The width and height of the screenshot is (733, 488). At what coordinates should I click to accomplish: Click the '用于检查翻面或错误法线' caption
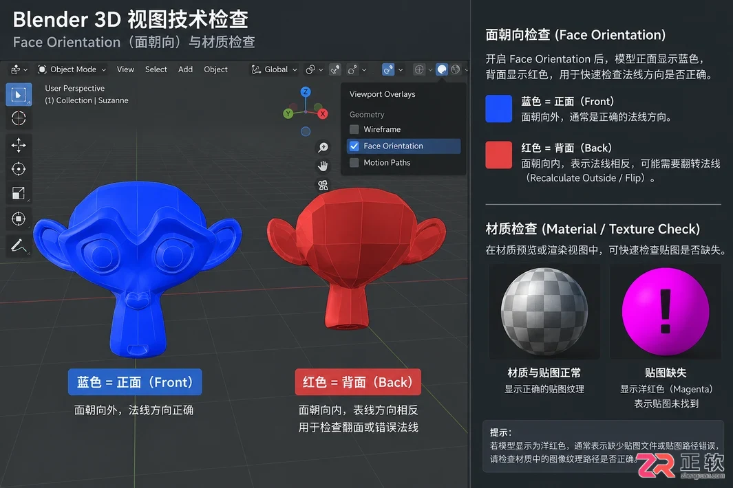click(358, 428)
